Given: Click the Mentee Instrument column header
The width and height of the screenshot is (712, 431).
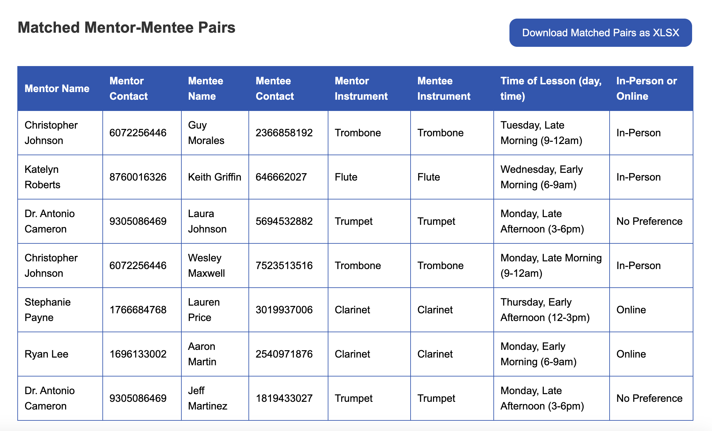Looking at the screenshot, I should tap(444, 89).
